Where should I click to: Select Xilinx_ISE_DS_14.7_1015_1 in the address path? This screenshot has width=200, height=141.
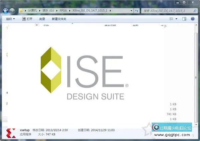90,11
